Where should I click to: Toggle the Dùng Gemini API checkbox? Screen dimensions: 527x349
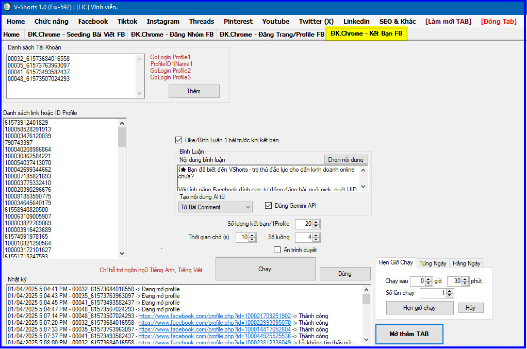268,206
